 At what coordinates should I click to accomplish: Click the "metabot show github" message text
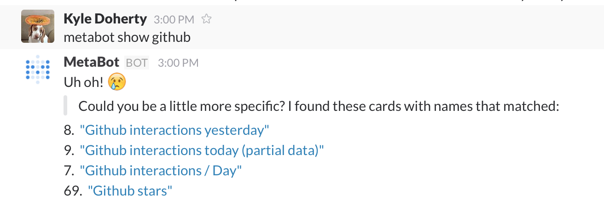(x=127, y=37)
